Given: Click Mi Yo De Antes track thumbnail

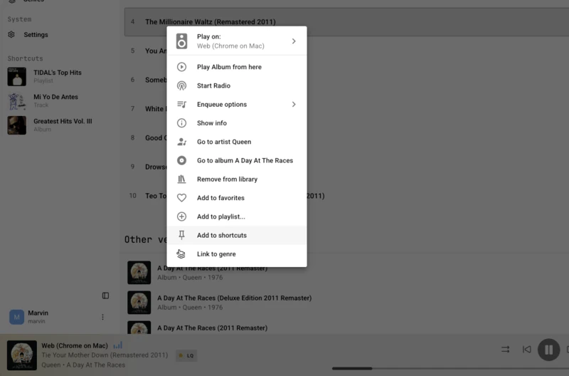Looking at the screenshot, I should tap(16, 101).
